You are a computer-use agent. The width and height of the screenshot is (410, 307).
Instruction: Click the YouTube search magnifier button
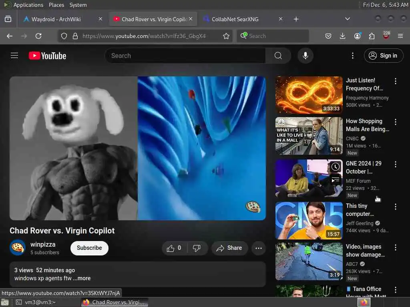pos(278,56)
